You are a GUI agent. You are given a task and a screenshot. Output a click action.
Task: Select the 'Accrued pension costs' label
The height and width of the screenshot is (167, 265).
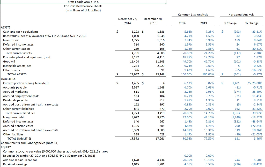tap(18, 126)
